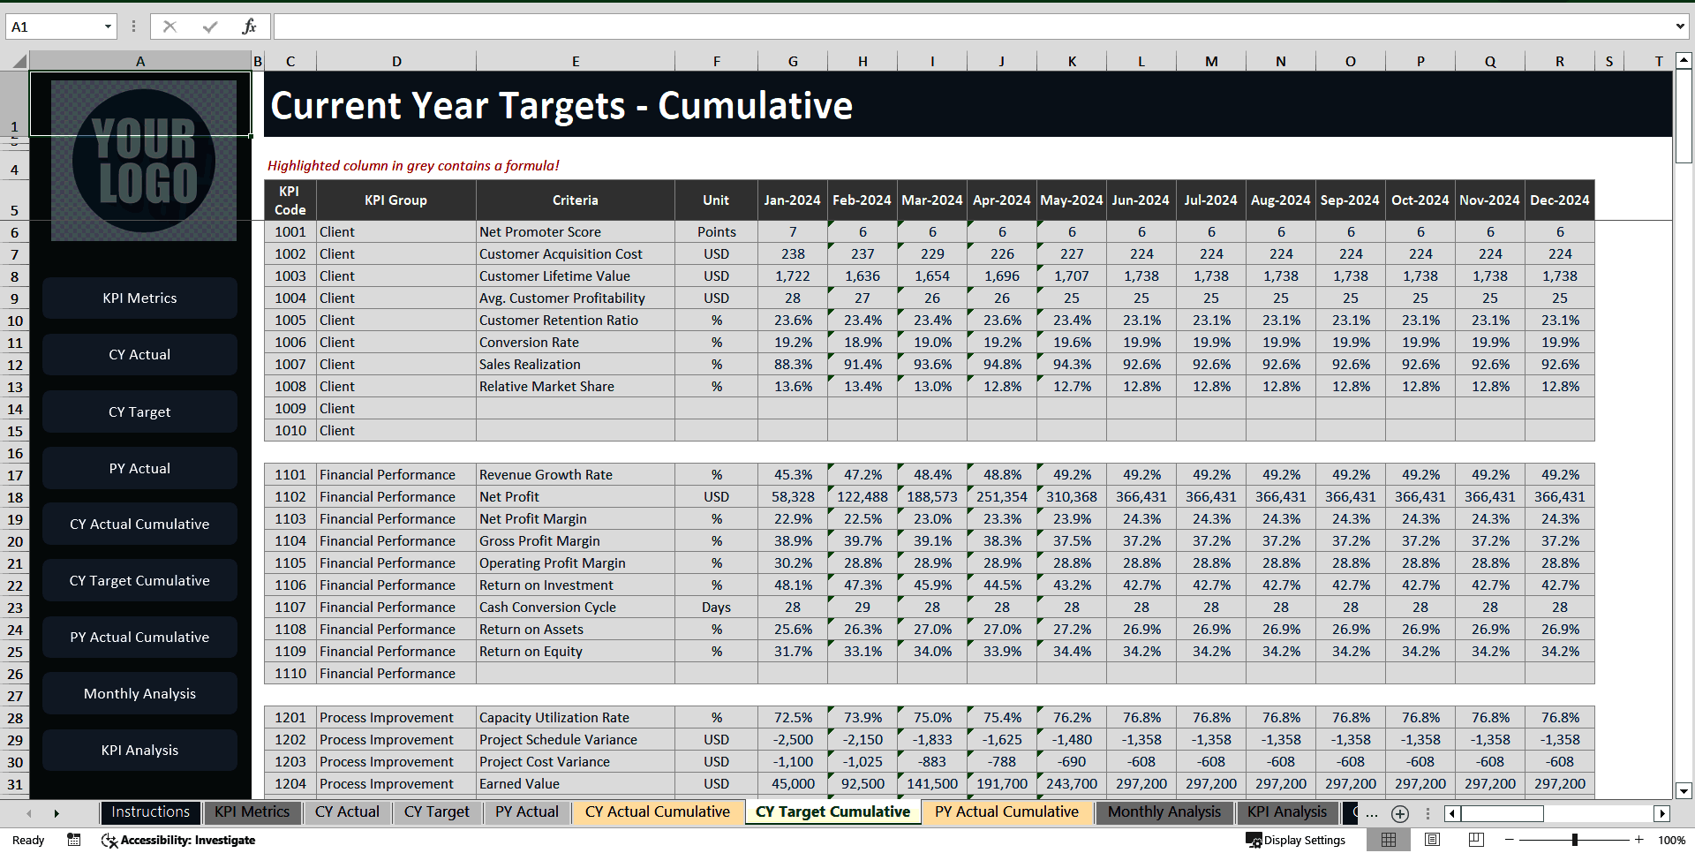
Task: Click the KPI Analysis sidebar button
Action: coord(139,751)
